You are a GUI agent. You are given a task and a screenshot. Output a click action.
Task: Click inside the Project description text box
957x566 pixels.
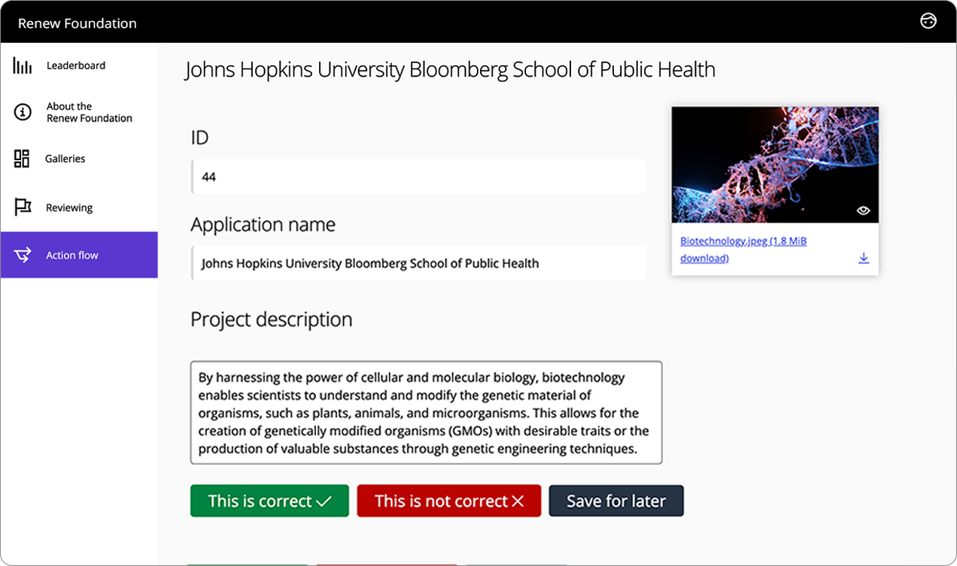click(426, 413)
